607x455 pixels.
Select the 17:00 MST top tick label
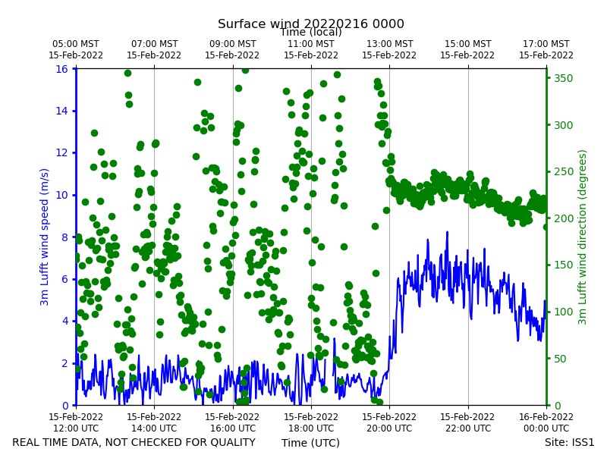click(x=546, y=49)
